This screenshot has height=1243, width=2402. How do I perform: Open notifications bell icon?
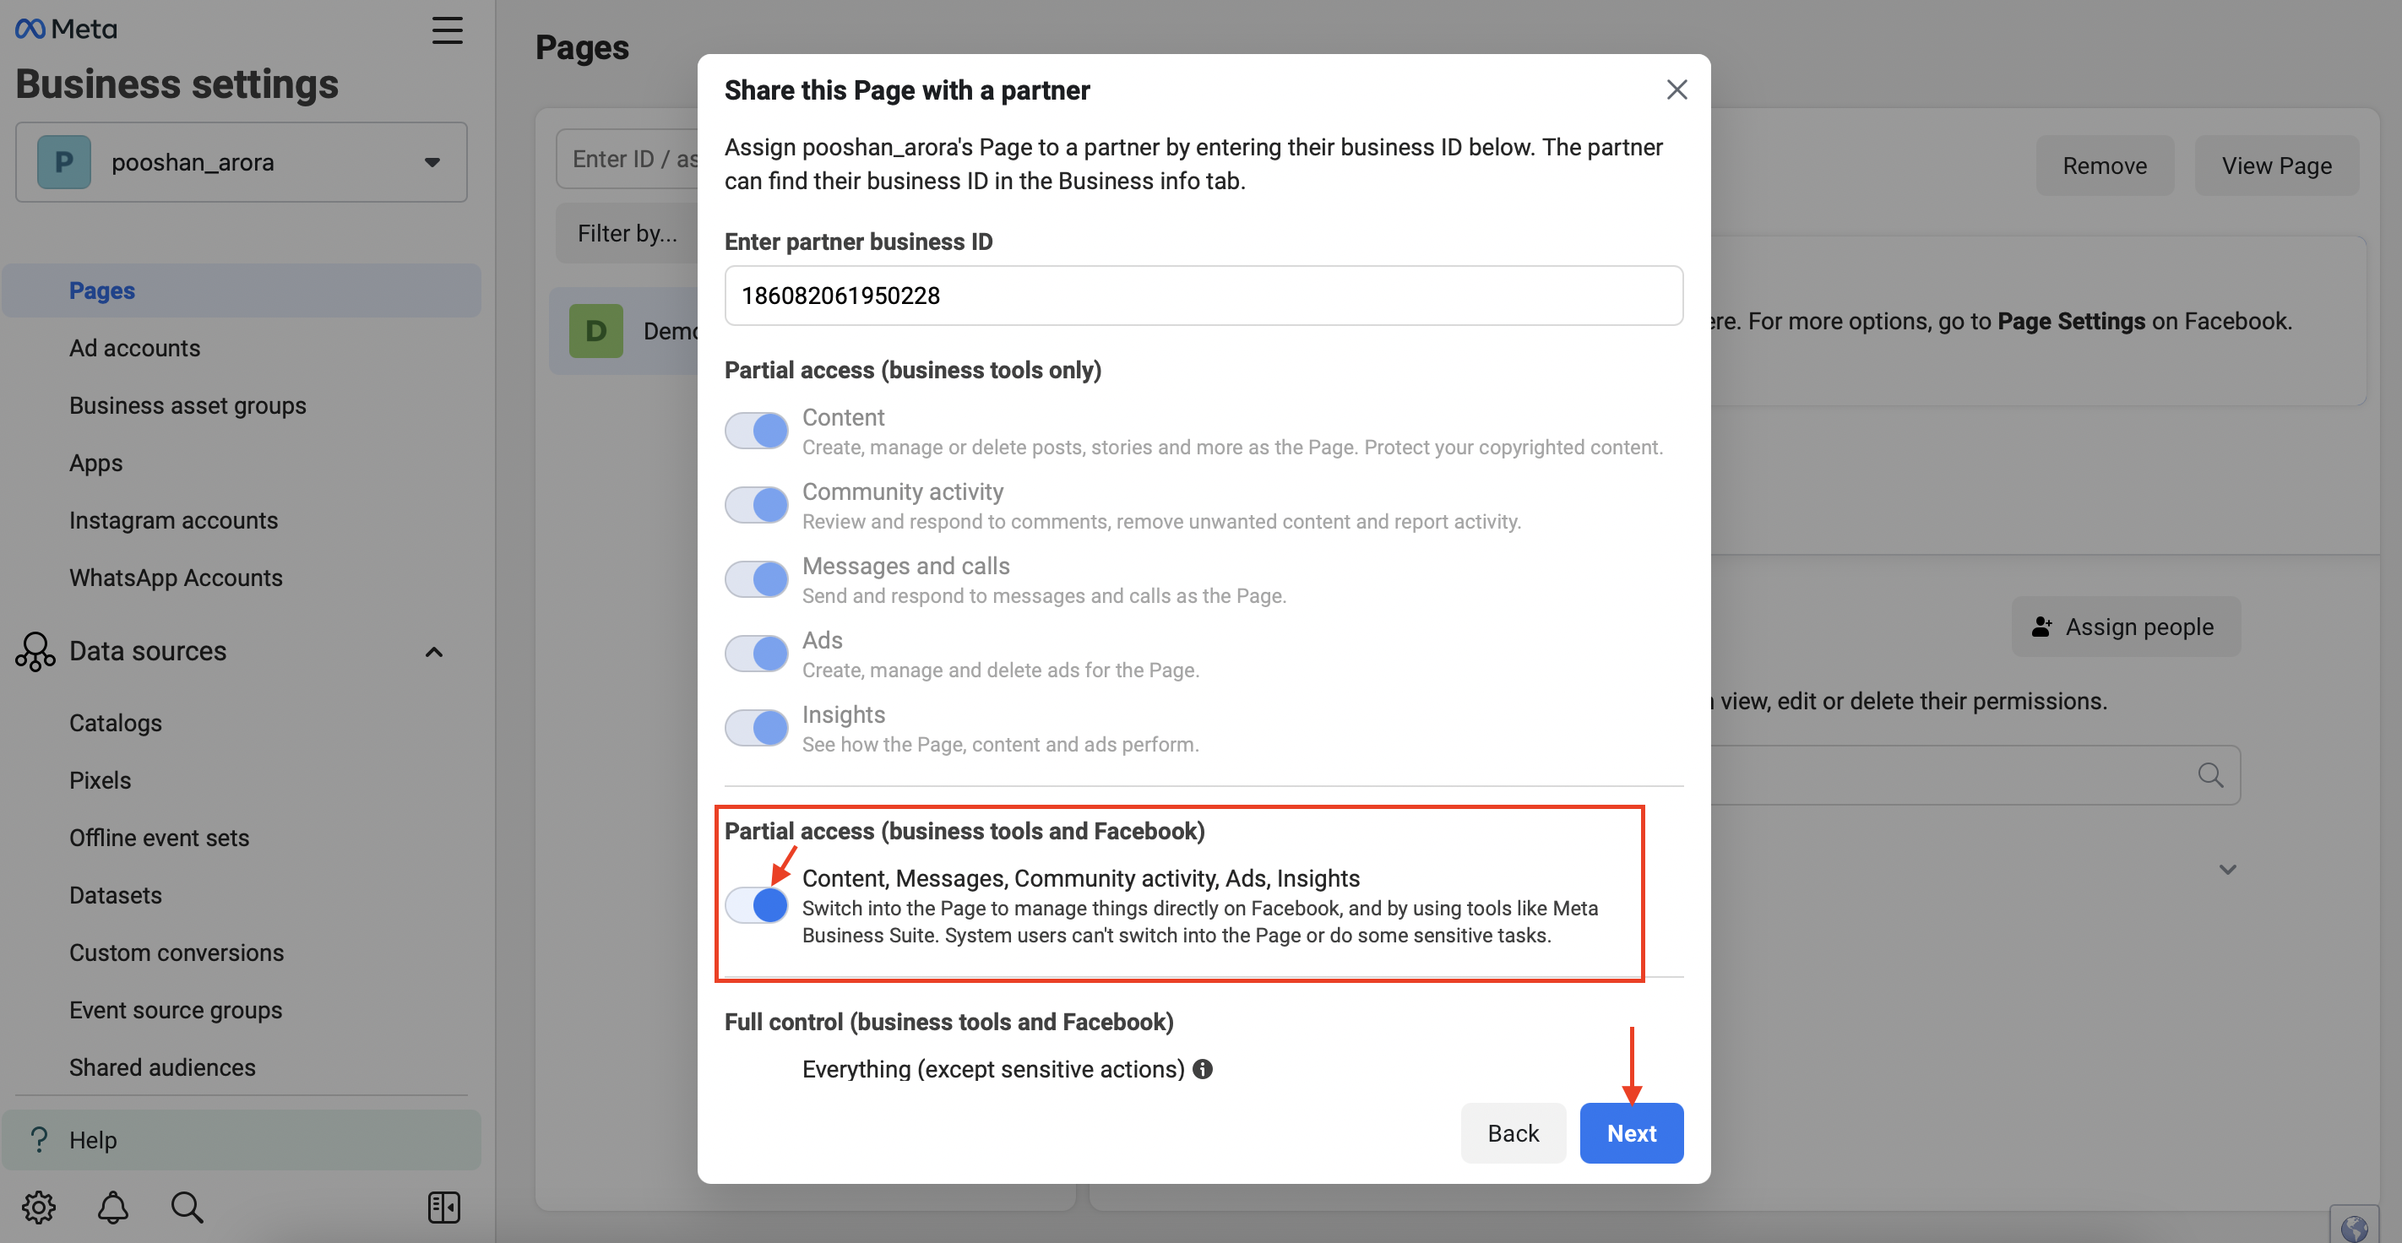pyautogui.click(x=113, y=1207)
